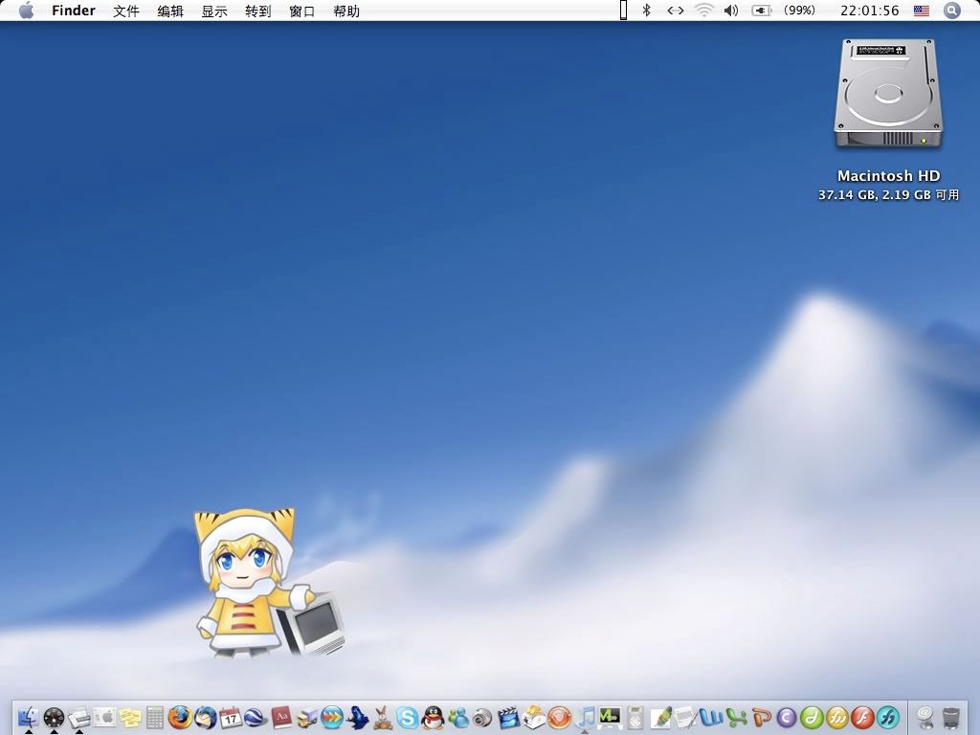This screenshot has width=980, height=735.
Task: Launch Flash from the dock
Action: 862,718
